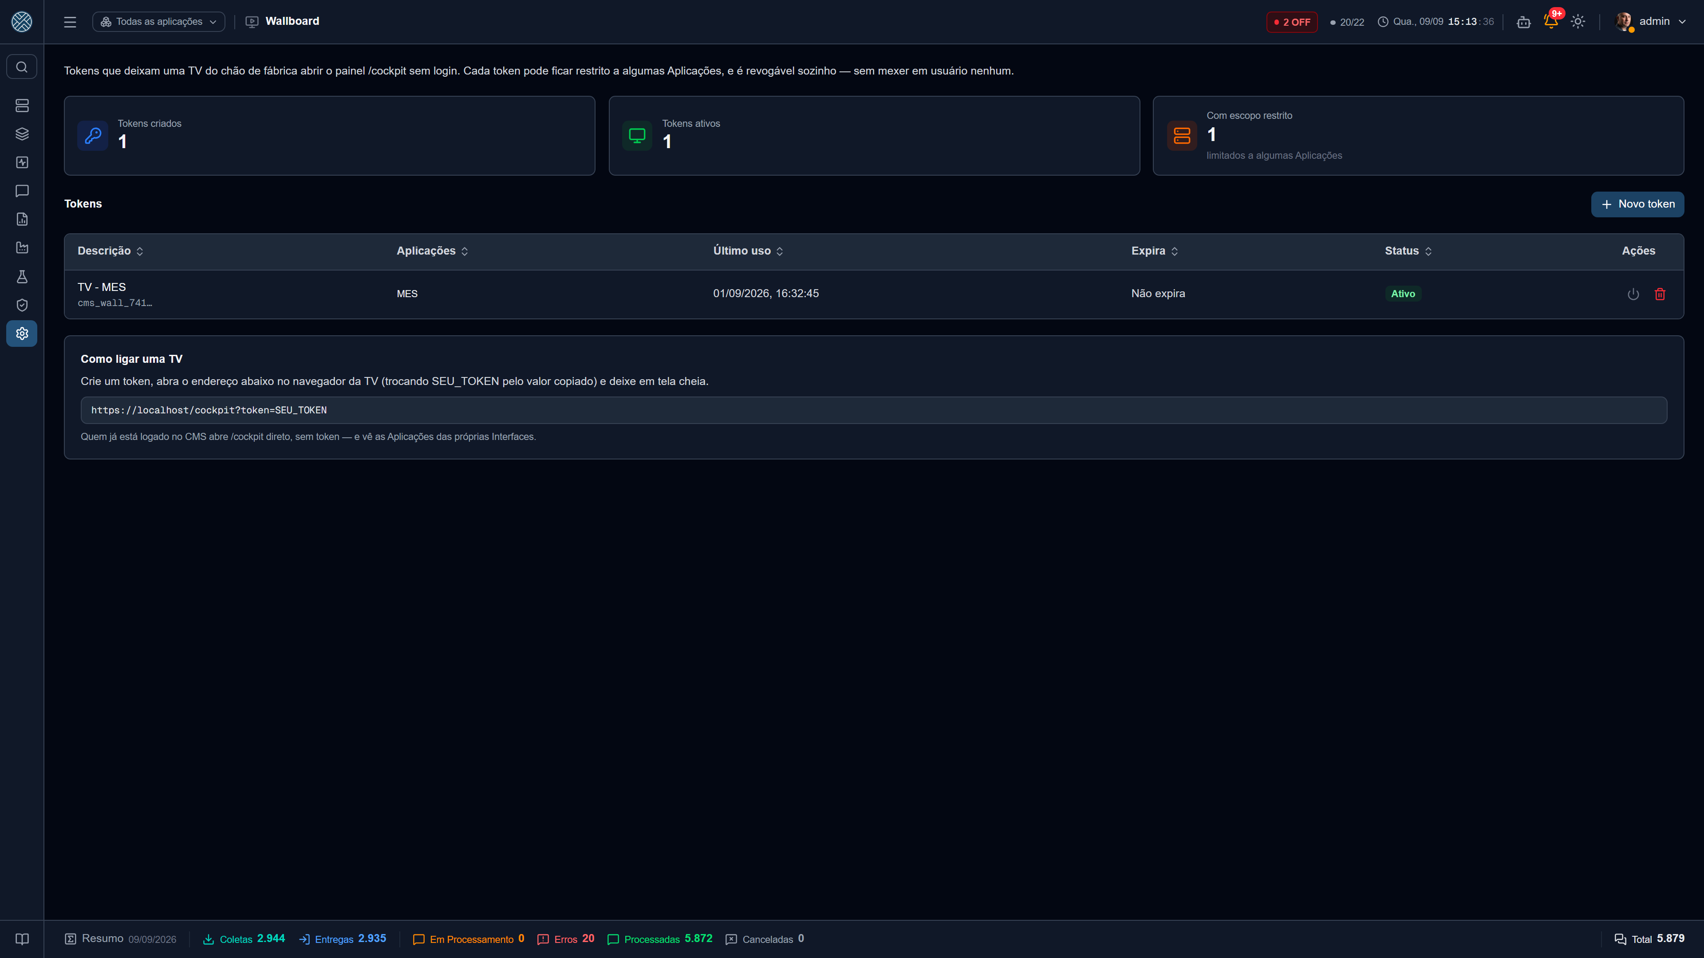1704x958 pixels.
Task: Delete the TV - MES token with trash icon
Action: tap(1661, 294)
